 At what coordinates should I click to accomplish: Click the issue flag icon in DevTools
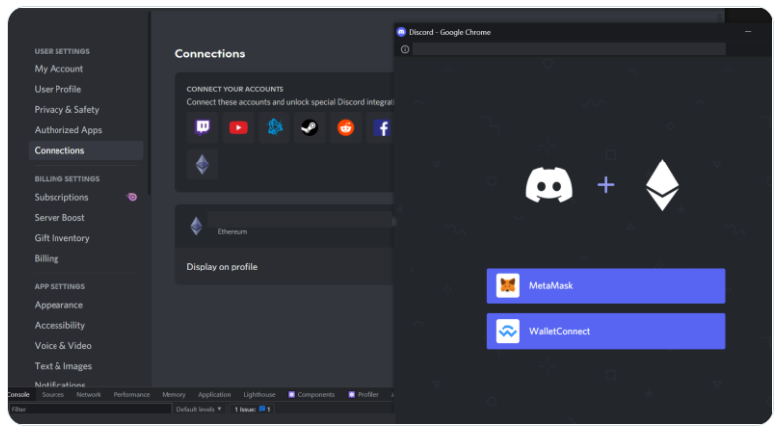click(262, 409)
